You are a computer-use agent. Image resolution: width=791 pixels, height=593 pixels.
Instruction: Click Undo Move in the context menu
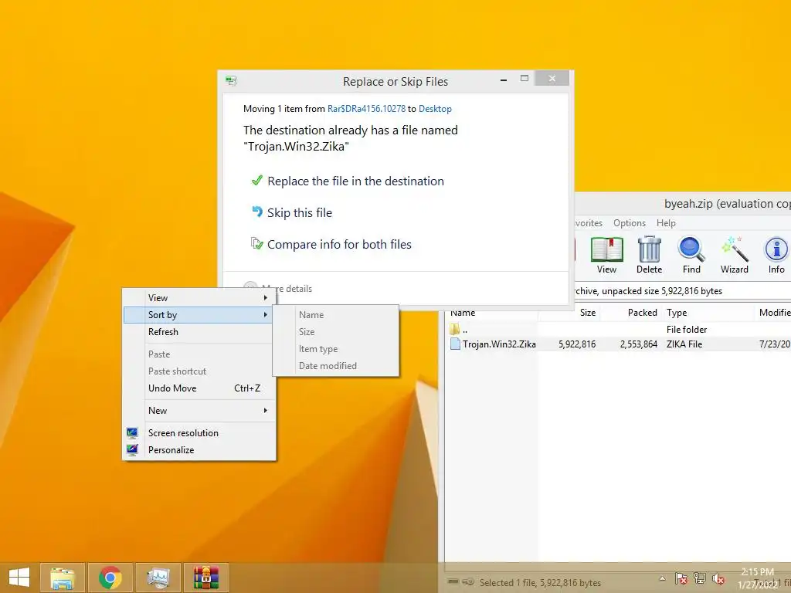point(199,388)
